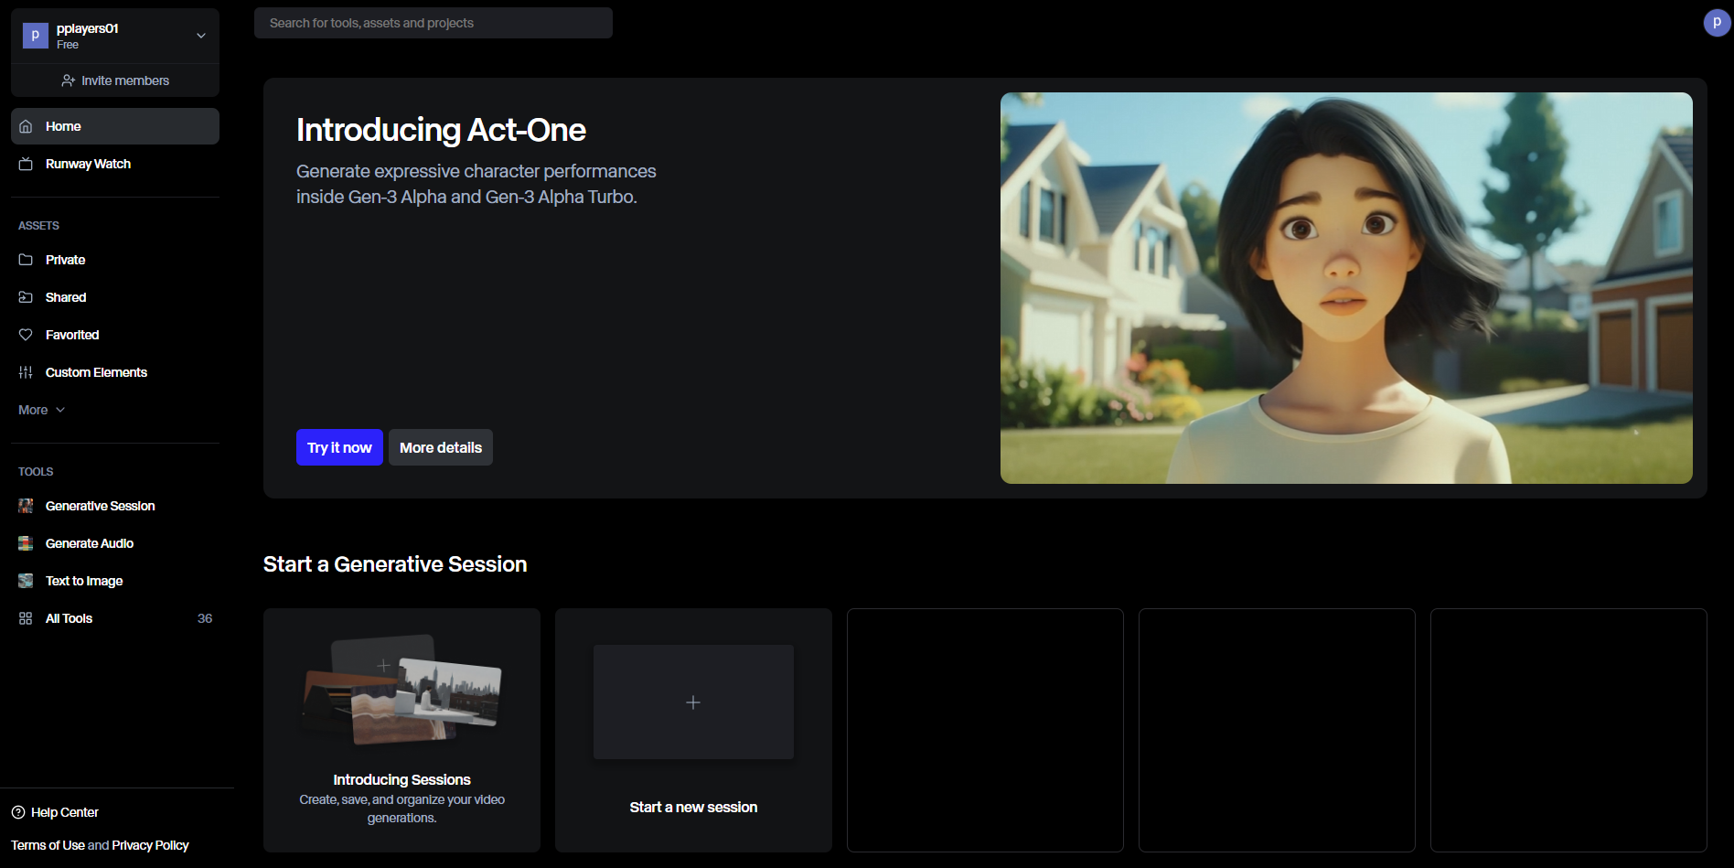Click Start a new session card
The image size is (1734, 868).
coord(693,730)
